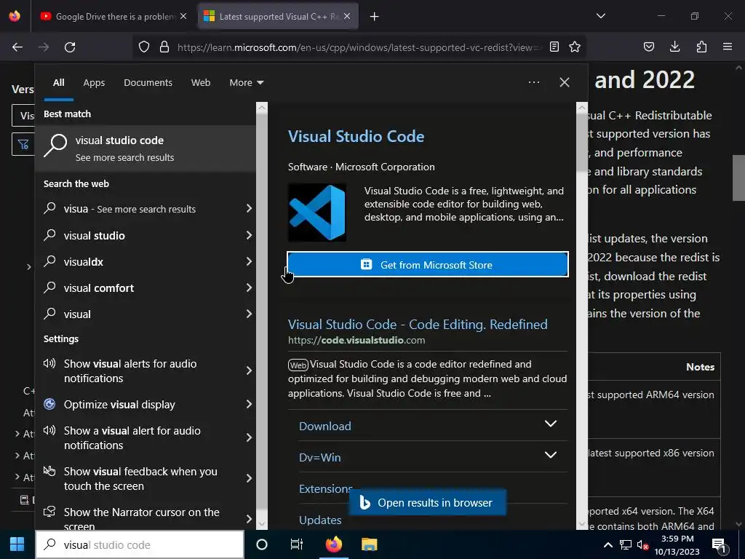Open the More filter dropdown
745x559 pixels.
(x=246, y=83)
